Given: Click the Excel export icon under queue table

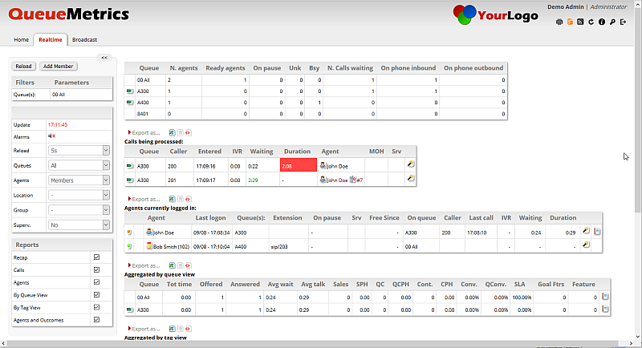Looking at the screenshot, I should pos(169,132).
